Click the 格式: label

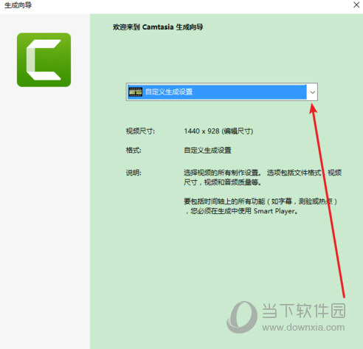(134, 150)
